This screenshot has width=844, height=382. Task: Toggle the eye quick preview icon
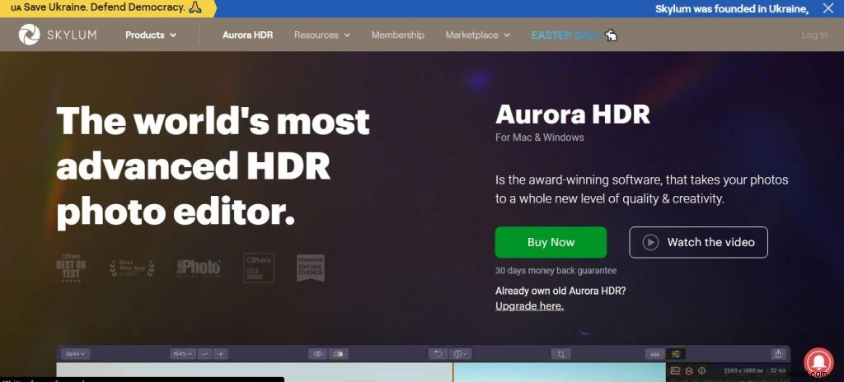pyautogui.click(x=317, y=353)
